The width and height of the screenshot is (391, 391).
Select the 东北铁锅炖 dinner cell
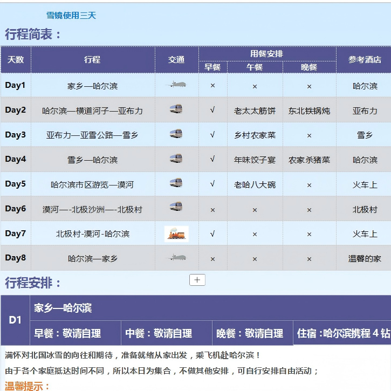(x=309, y=111)
